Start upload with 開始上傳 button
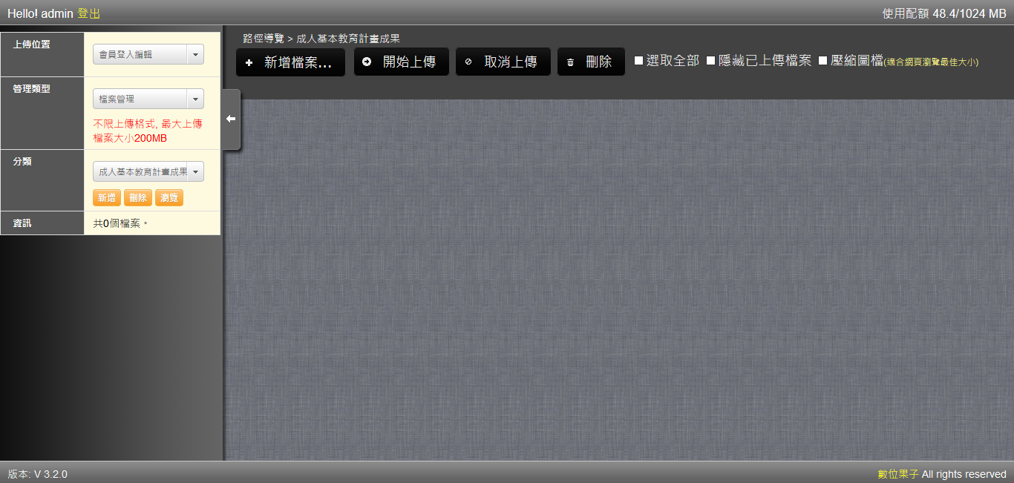Screen dimensions: 1014x483 click(x=401, y=62)
